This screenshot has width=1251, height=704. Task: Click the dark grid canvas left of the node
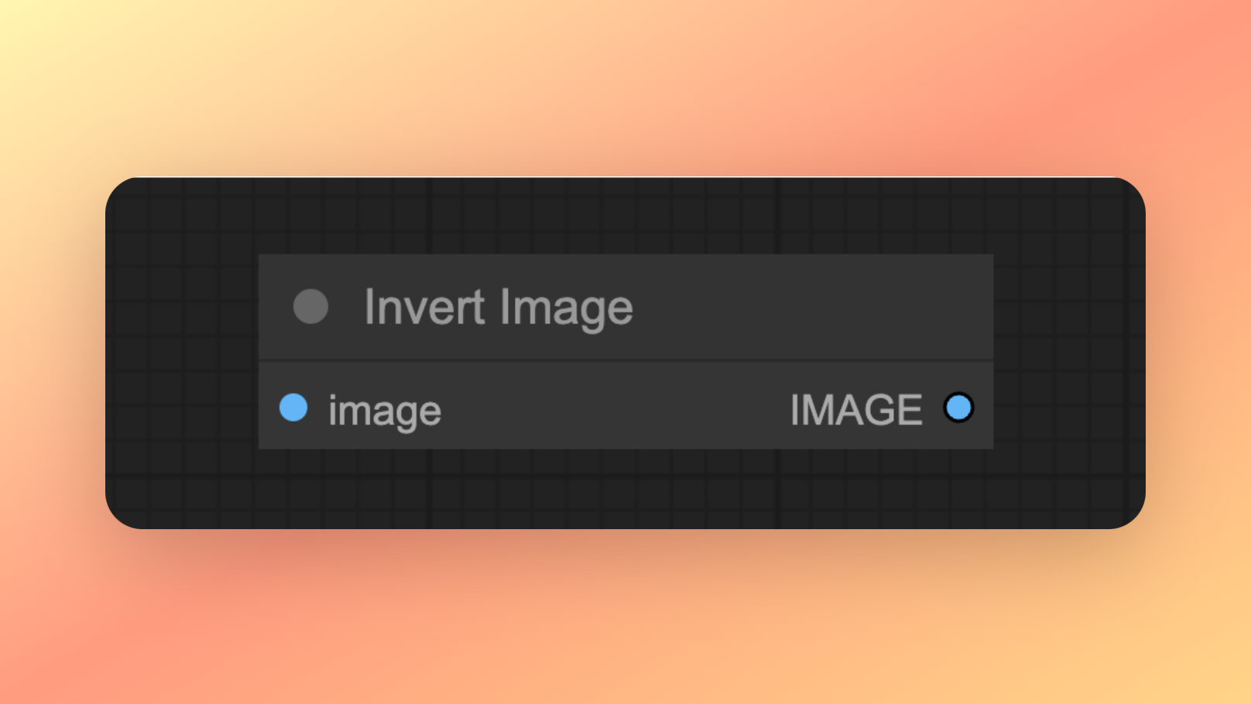pos(182,352)
